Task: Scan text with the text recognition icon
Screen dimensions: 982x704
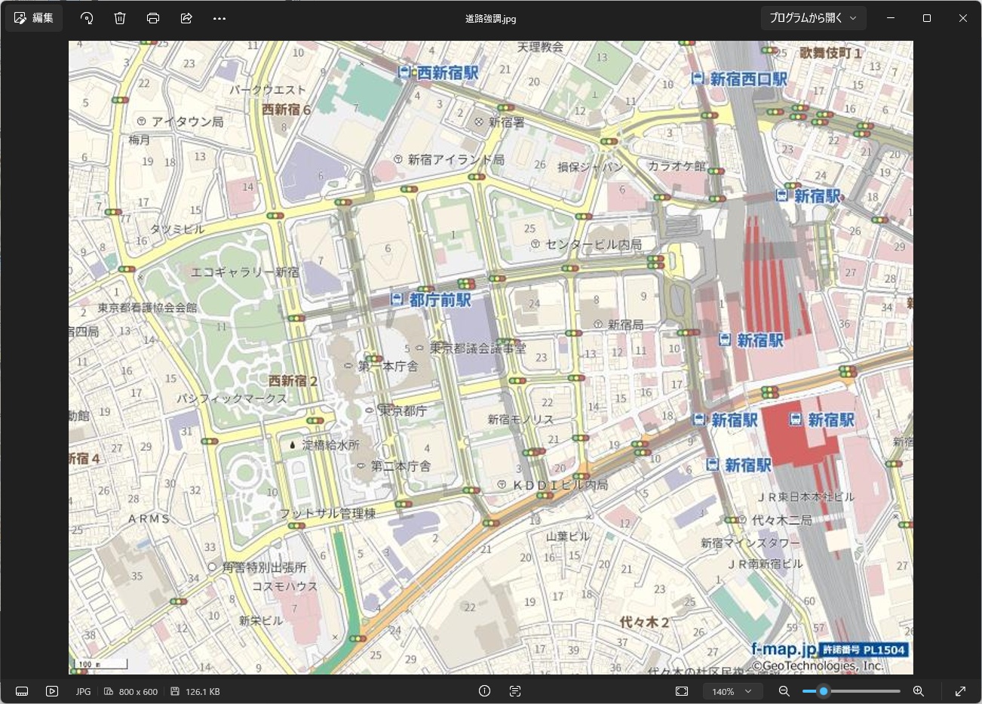Action: click(515, 691)
